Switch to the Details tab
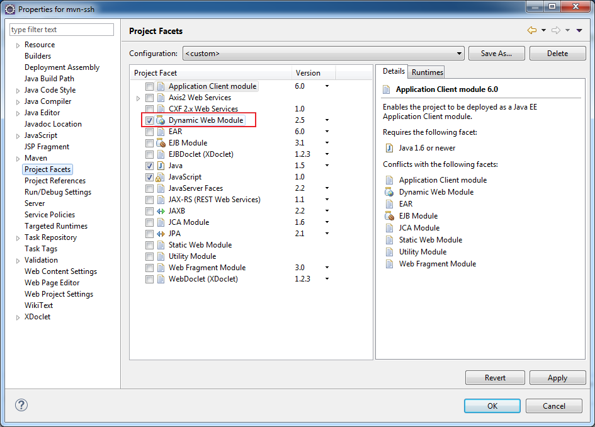 pyautogui.click(x=394, y=71)
